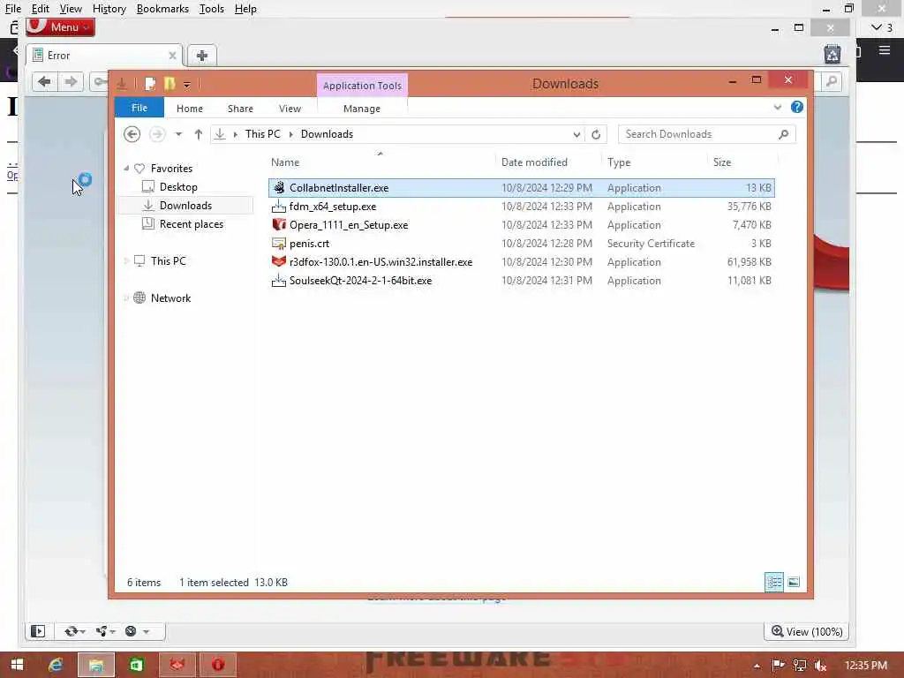Screen dimensions: 904x678
Task: Click New folder icon in quick access toolbar
Action: pyautogui.click(x=169, y=84)
